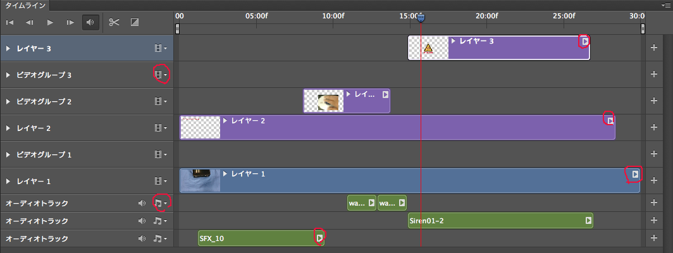Toggle audio playback speaker button
Image resolution: width=673 pixels, height=253 pixels.
90,22
